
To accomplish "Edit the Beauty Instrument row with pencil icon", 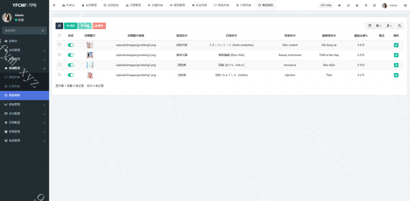I will coord(396,55).
